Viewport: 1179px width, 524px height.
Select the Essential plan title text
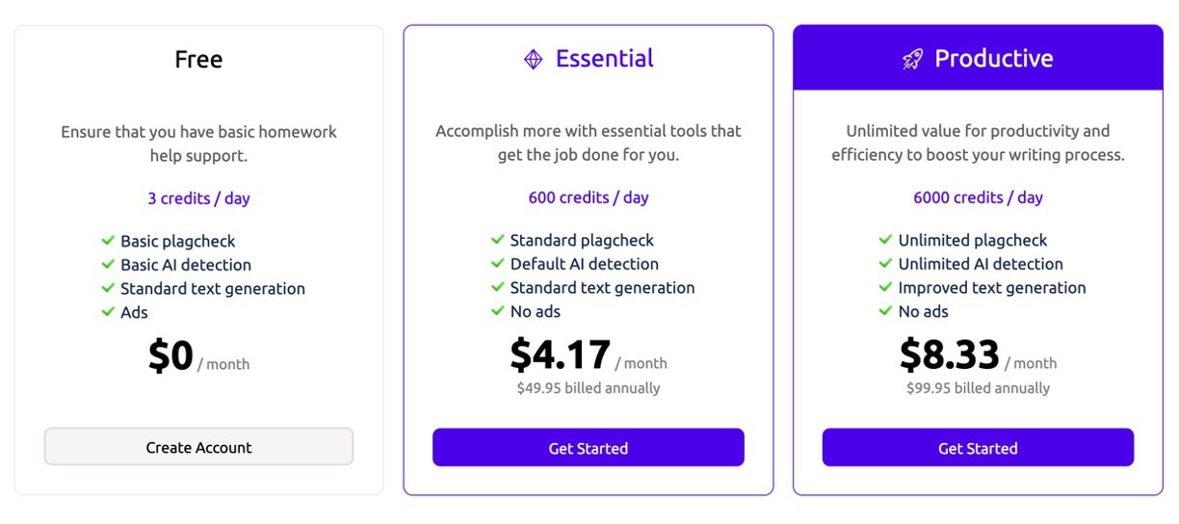[x=604, y=59]
